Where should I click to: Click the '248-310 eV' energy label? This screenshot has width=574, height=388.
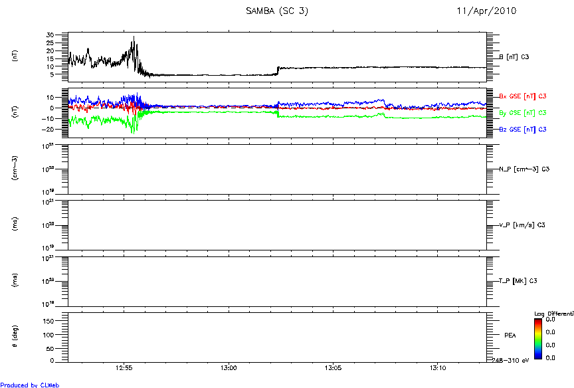coord(510,361)
